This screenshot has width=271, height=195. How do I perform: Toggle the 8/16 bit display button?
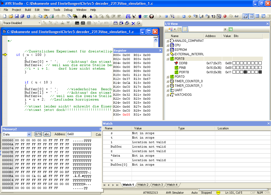point(38,134)
